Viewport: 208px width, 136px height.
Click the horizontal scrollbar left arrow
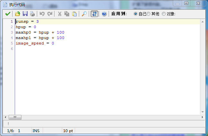[5, 117]
